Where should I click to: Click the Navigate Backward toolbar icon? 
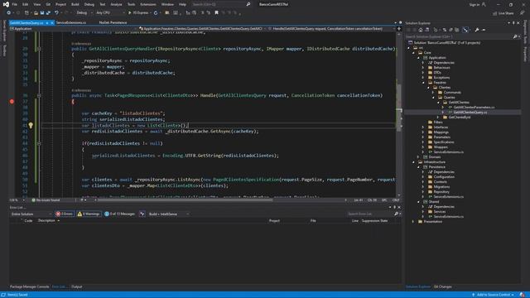(8, 13)
